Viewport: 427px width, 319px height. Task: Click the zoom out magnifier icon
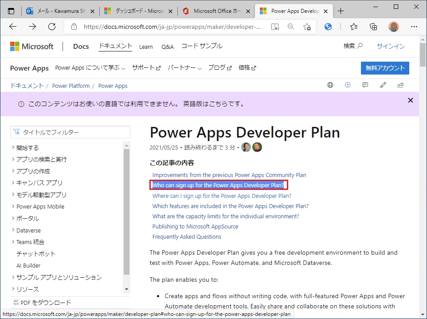point(291,27)
